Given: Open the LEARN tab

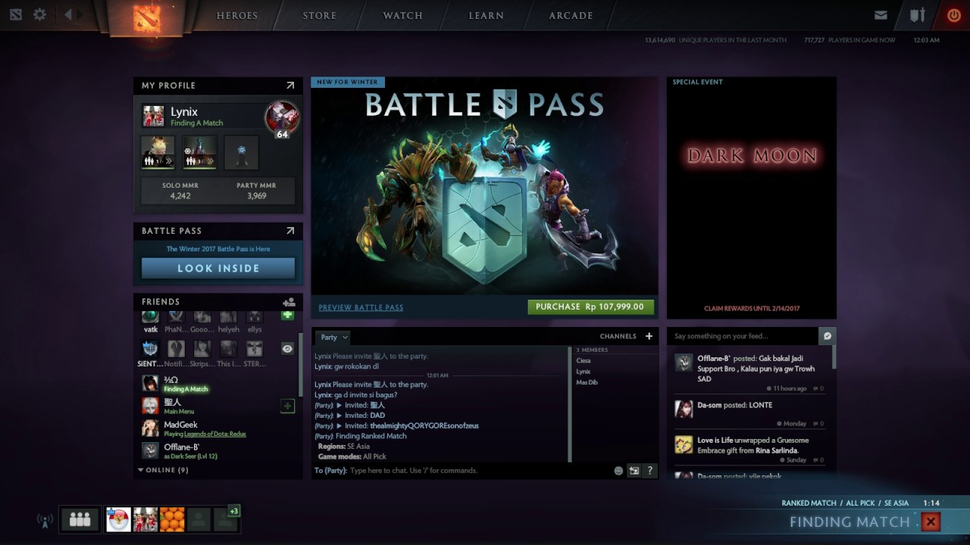Looking at the screenshot, I should pos(487,16).
